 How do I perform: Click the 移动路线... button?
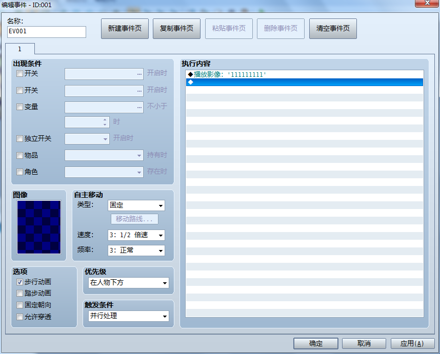[x=134, y=219]
